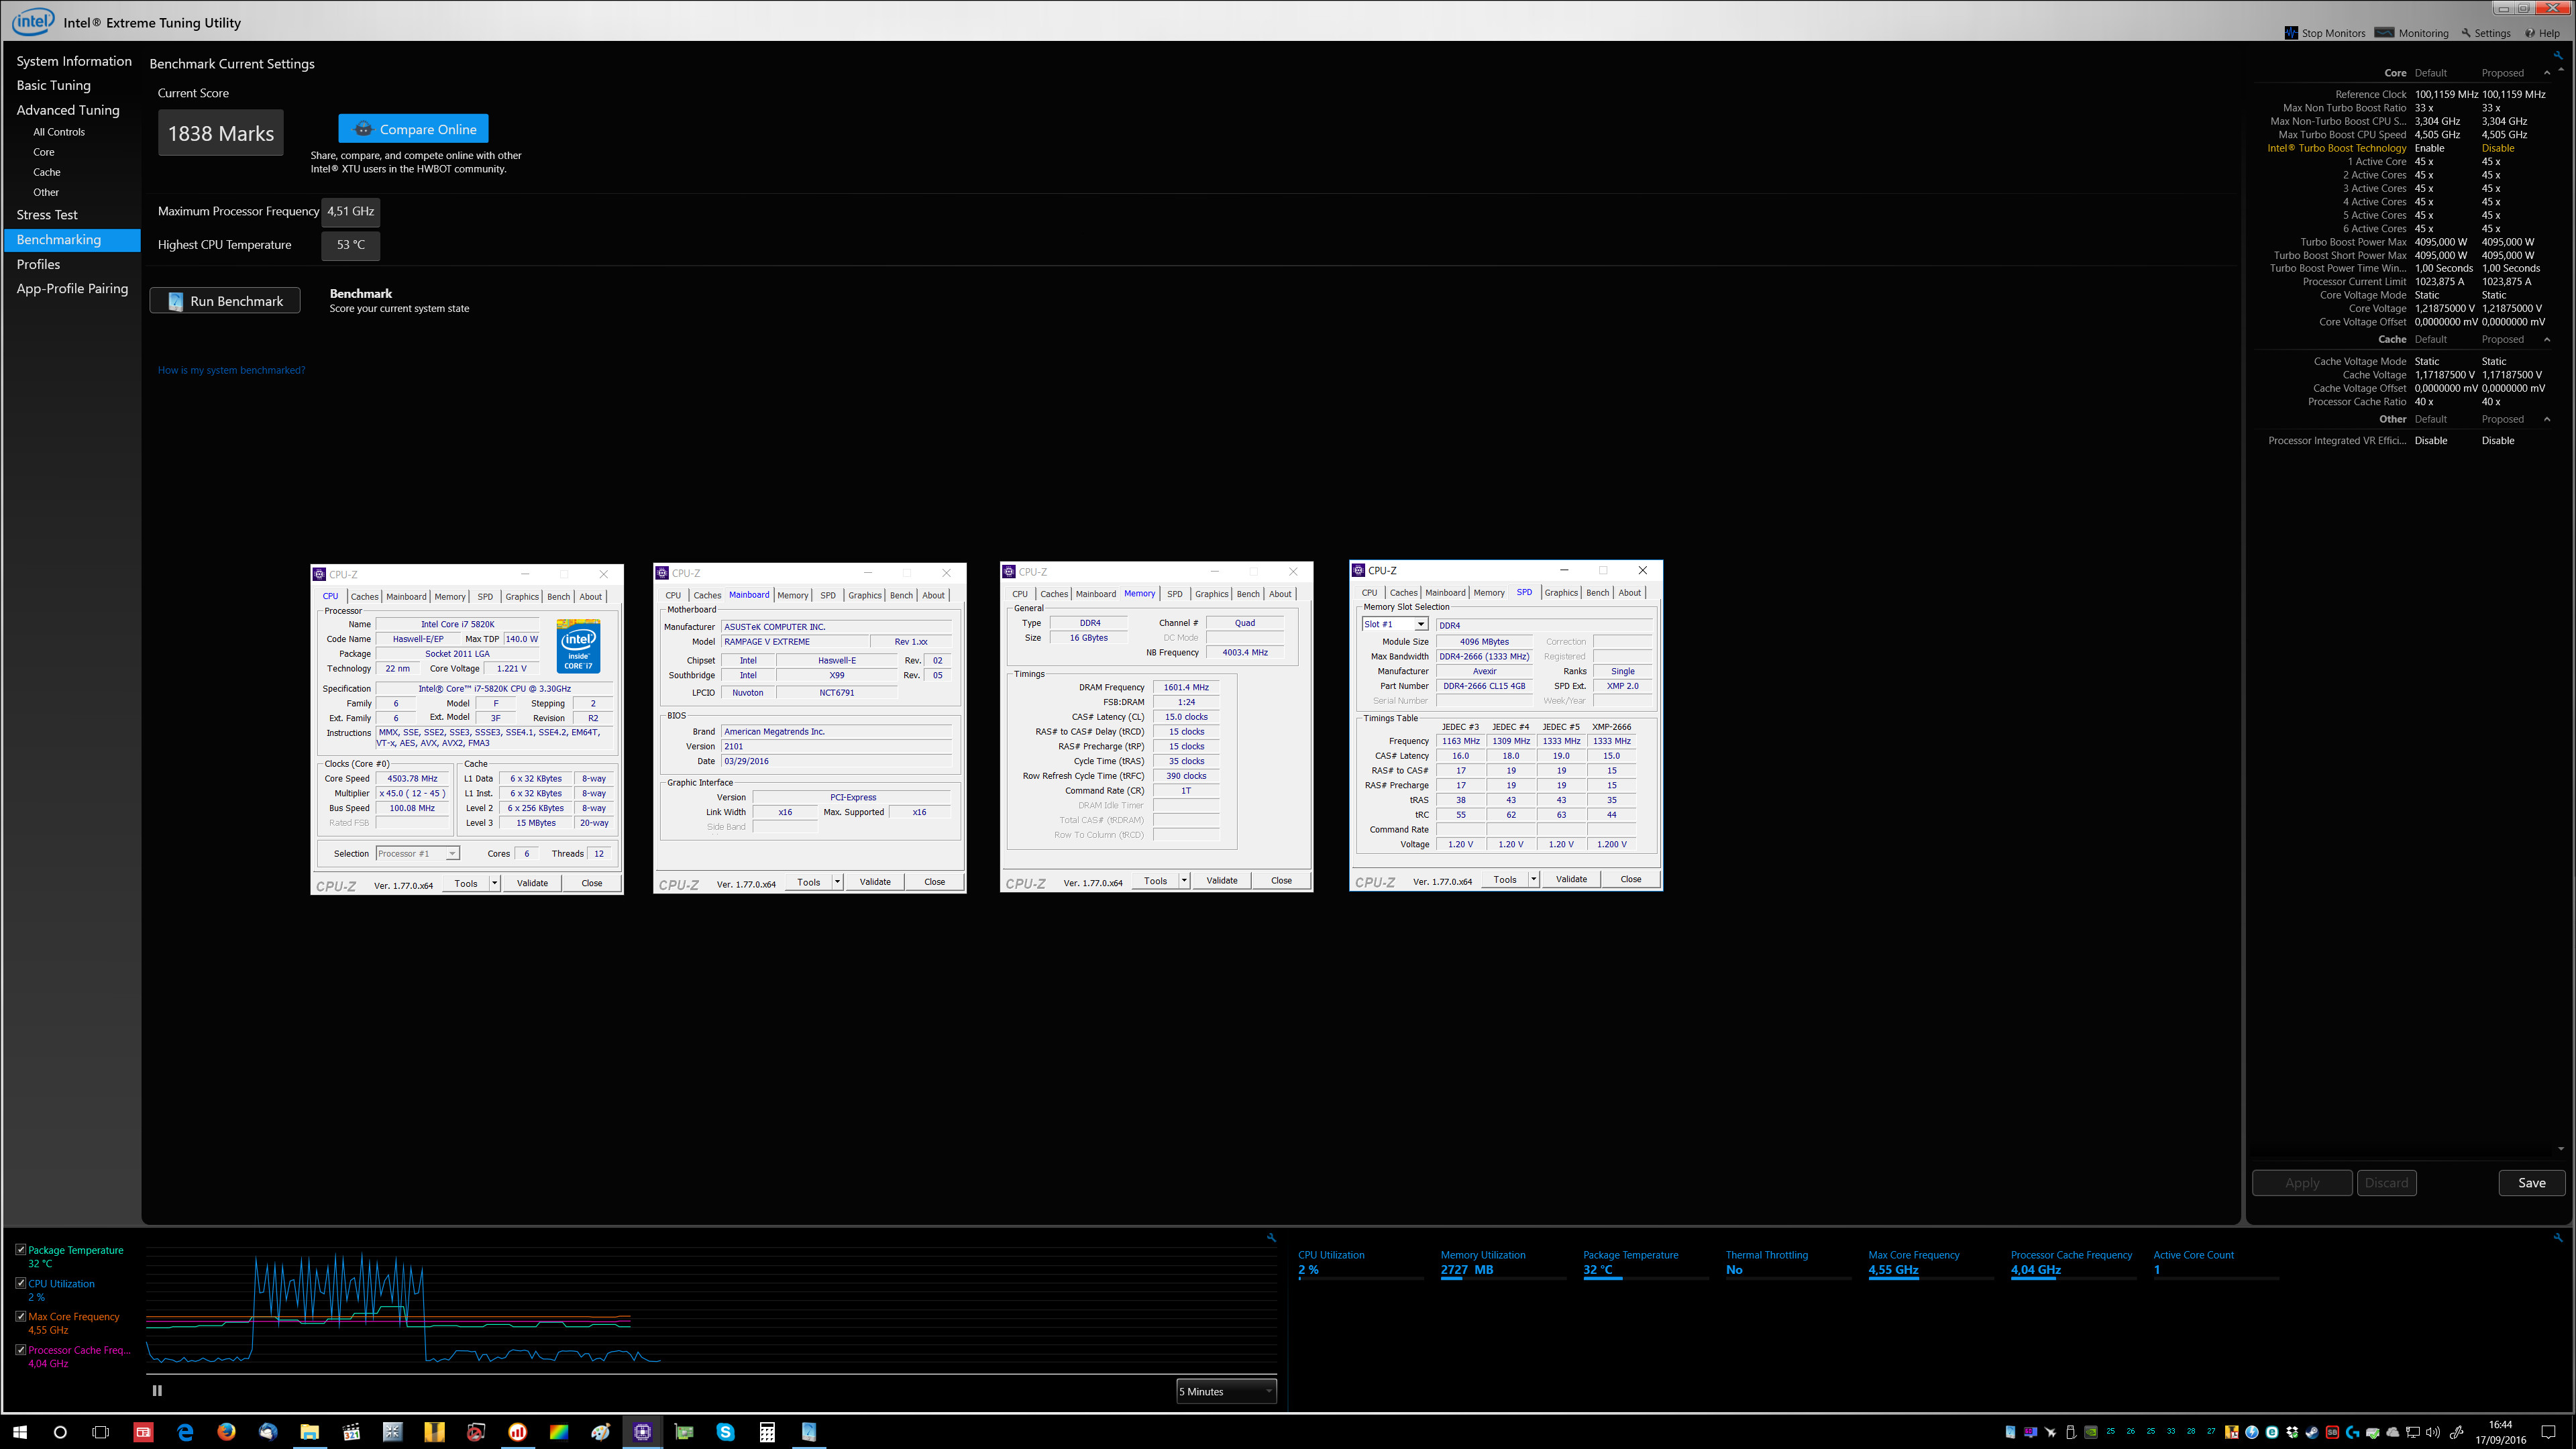Image resolution: width=2576 pixels, height=1449 pixels.
Task: Open the 5 Minutes graph duration dropdown
Action: tap(1226, 1391)
